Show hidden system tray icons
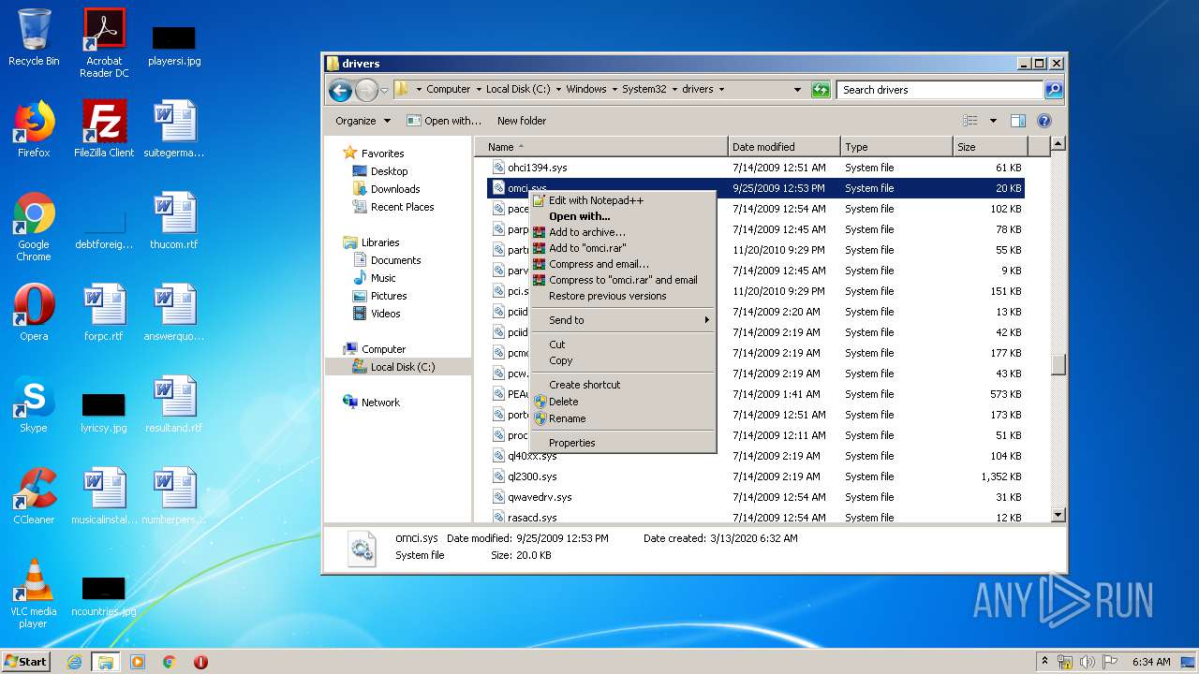Screen dimensions: 1199x674 (x=1045, y=662)
